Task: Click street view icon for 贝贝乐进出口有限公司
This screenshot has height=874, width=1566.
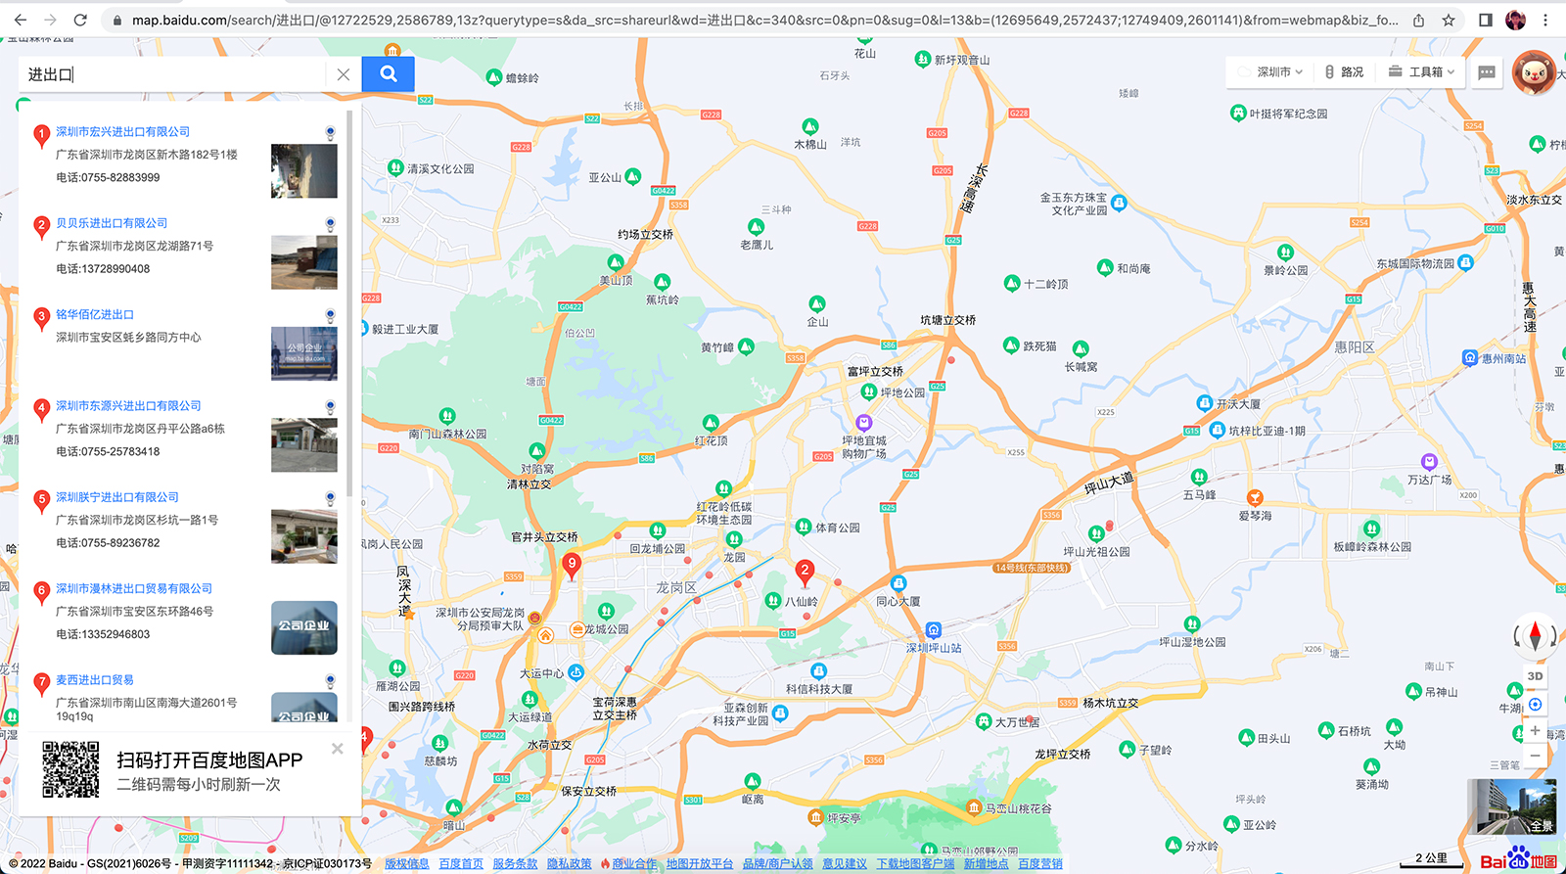Action: point(331,224)
